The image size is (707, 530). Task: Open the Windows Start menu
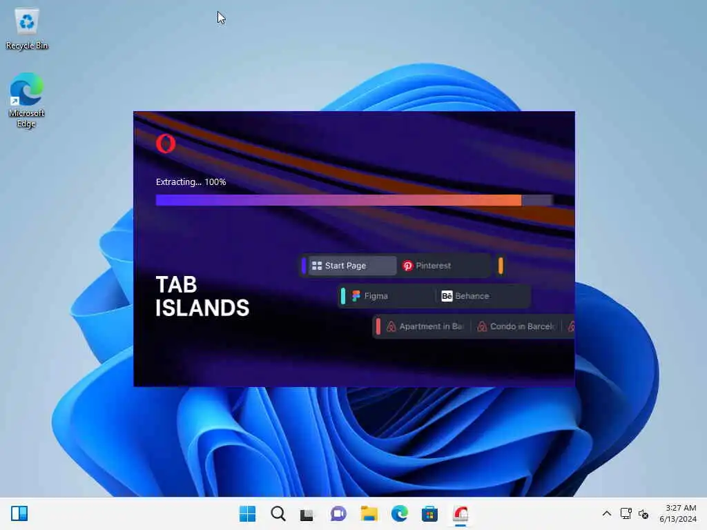(247, 513)
